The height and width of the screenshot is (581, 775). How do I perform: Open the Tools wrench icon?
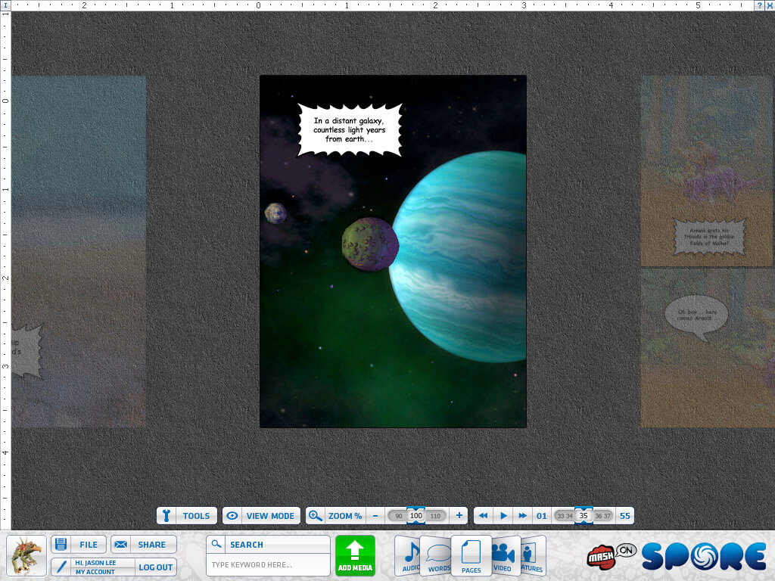tap(167, 516)
